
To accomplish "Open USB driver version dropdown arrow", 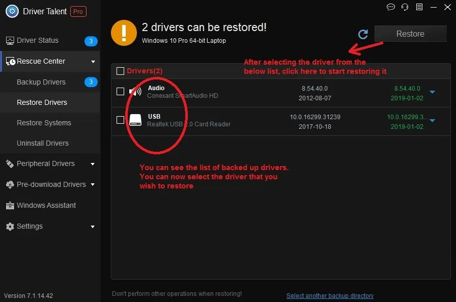I will click(433, 121).
